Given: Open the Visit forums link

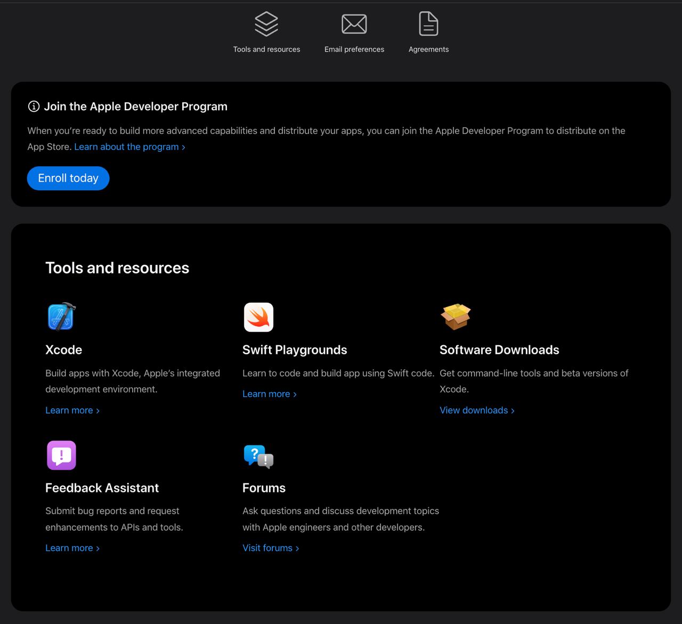Looking at the screenshot, I should click(271, 548).
